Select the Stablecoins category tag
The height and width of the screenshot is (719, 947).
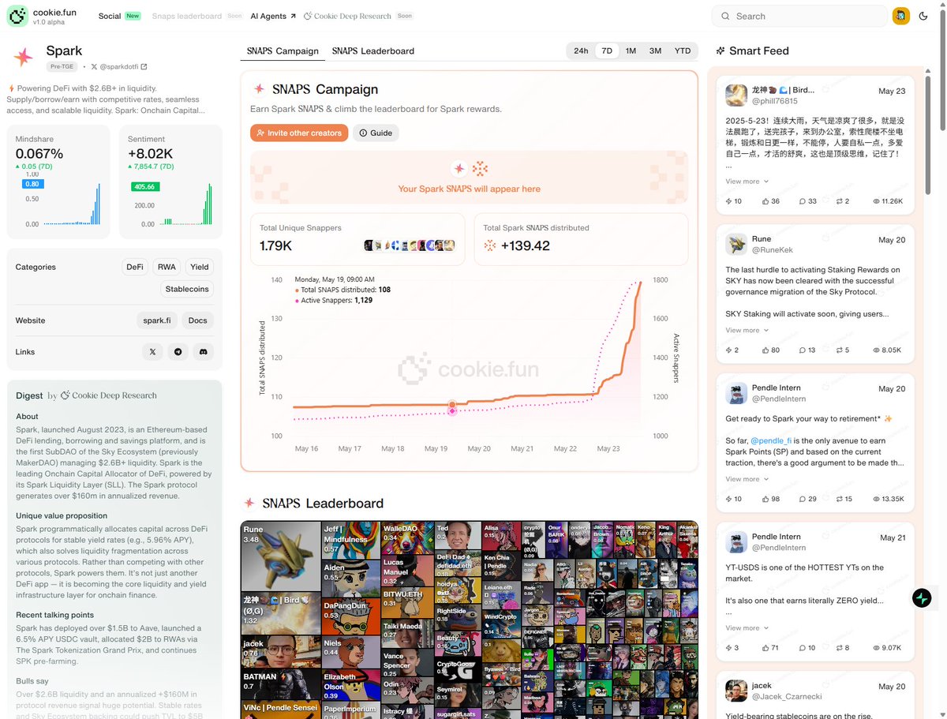[187, 289]
